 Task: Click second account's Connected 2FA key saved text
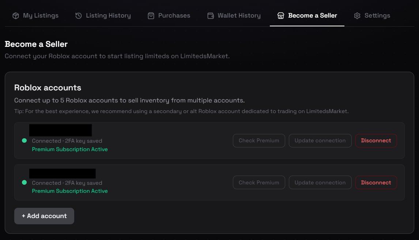[67, 183]
